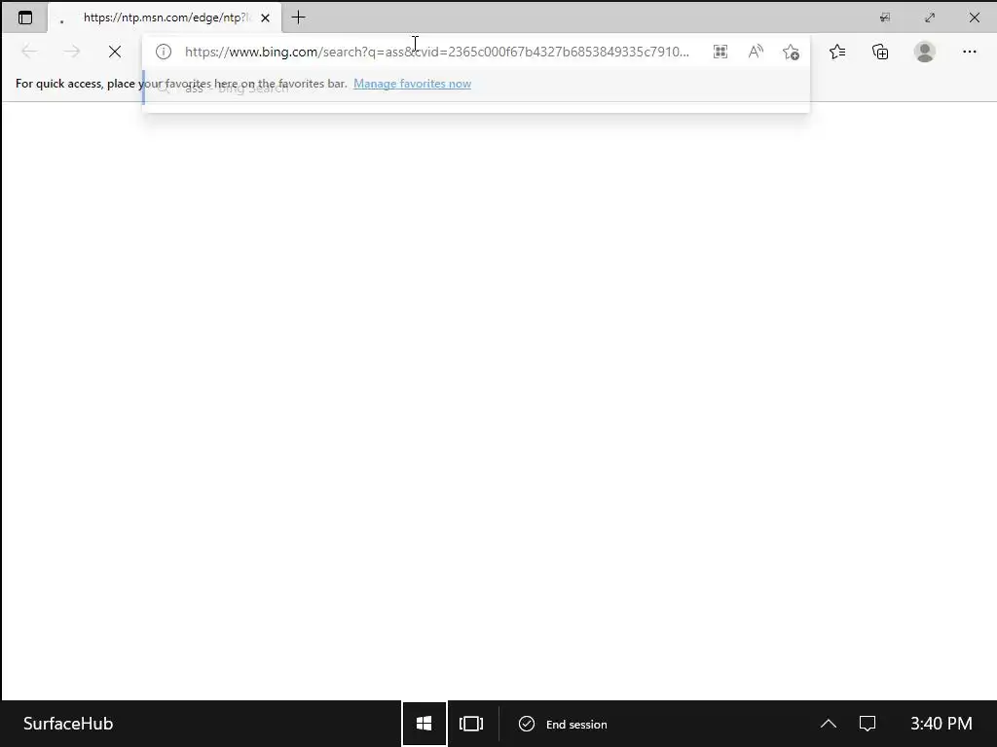The image size is (997, 747).
Task: Select the ntp.msn.com browser tab
Action: 164,18
